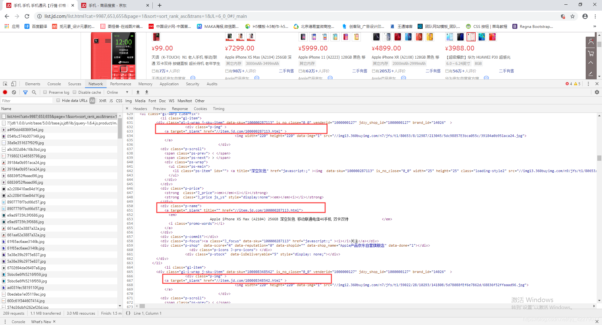Switch to the Sources panel tab
The image size is (602, 325).
75,84
